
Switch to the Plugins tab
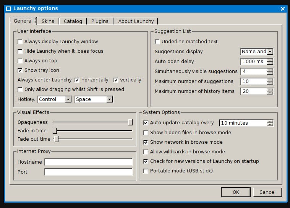100,21
